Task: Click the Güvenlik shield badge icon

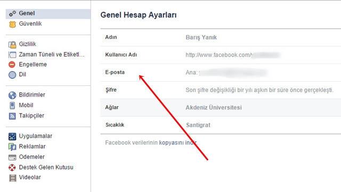Action: point(12,24)
